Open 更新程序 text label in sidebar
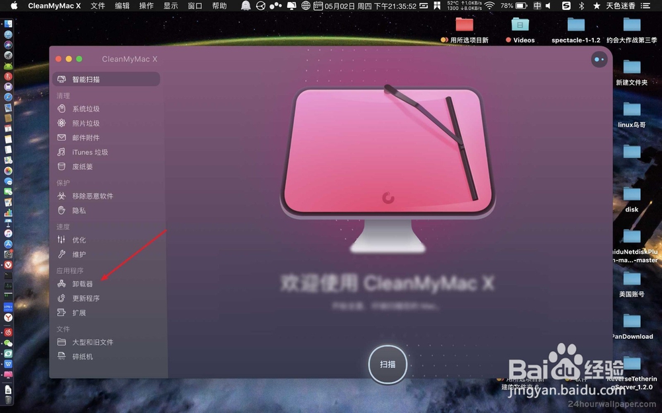 pyautogui.click(x=86, y=298)
